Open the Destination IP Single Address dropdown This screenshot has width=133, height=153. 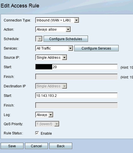click(51, 86)
